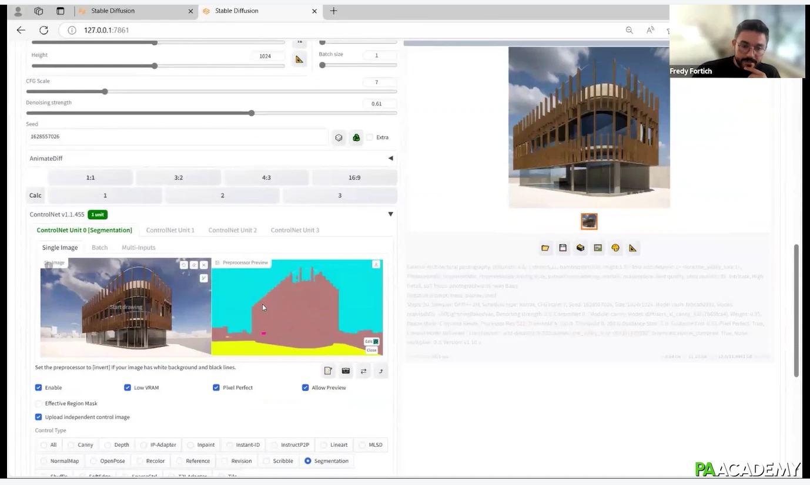Click the 3:2 aspect ratio button
The height and width of the screenshot is (485, 810).
(178, 177)
